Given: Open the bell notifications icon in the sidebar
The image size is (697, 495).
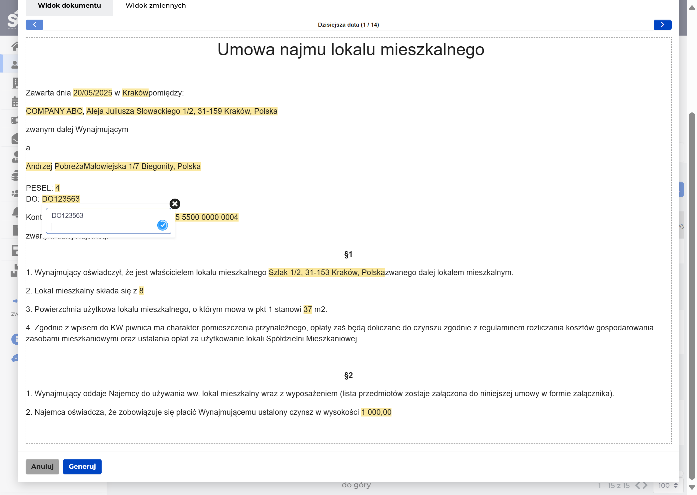Looking at the screenshot, I should click(15, 212).
